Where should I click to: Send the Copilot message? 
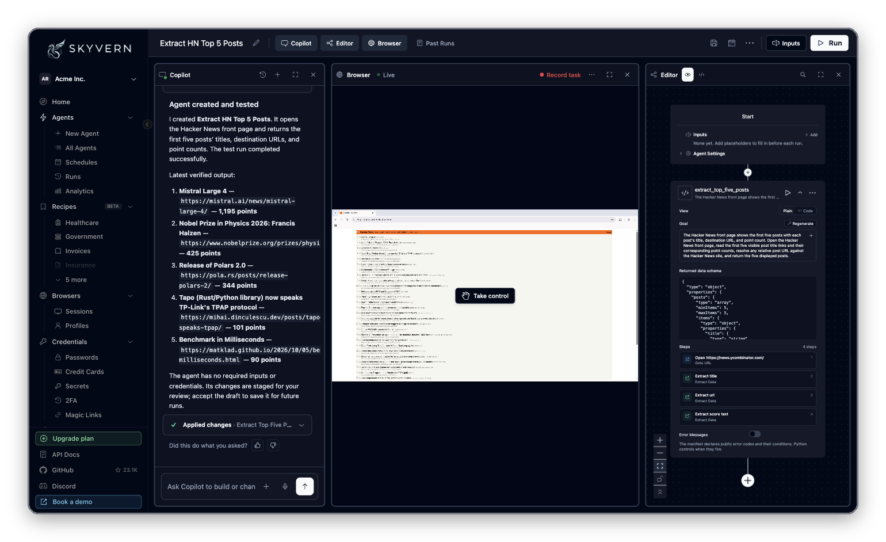tap(305, 486)
